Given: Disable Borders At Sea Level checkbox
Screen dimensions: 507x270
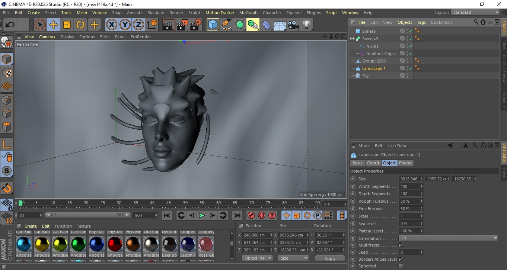Looking at the screenshot, I should coord(401,259).
